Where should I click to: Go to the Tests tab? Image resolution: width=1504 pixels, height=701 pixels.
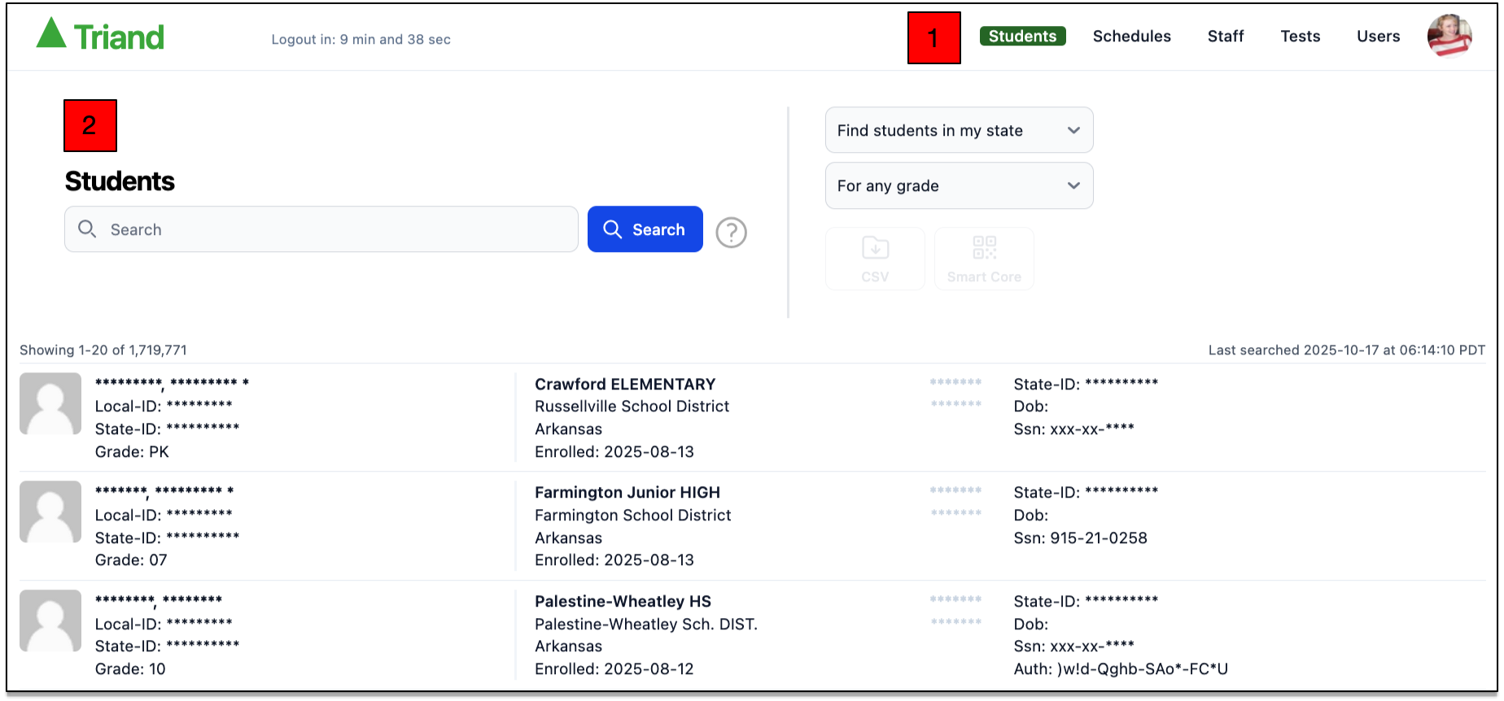(x=1300, y=36)
